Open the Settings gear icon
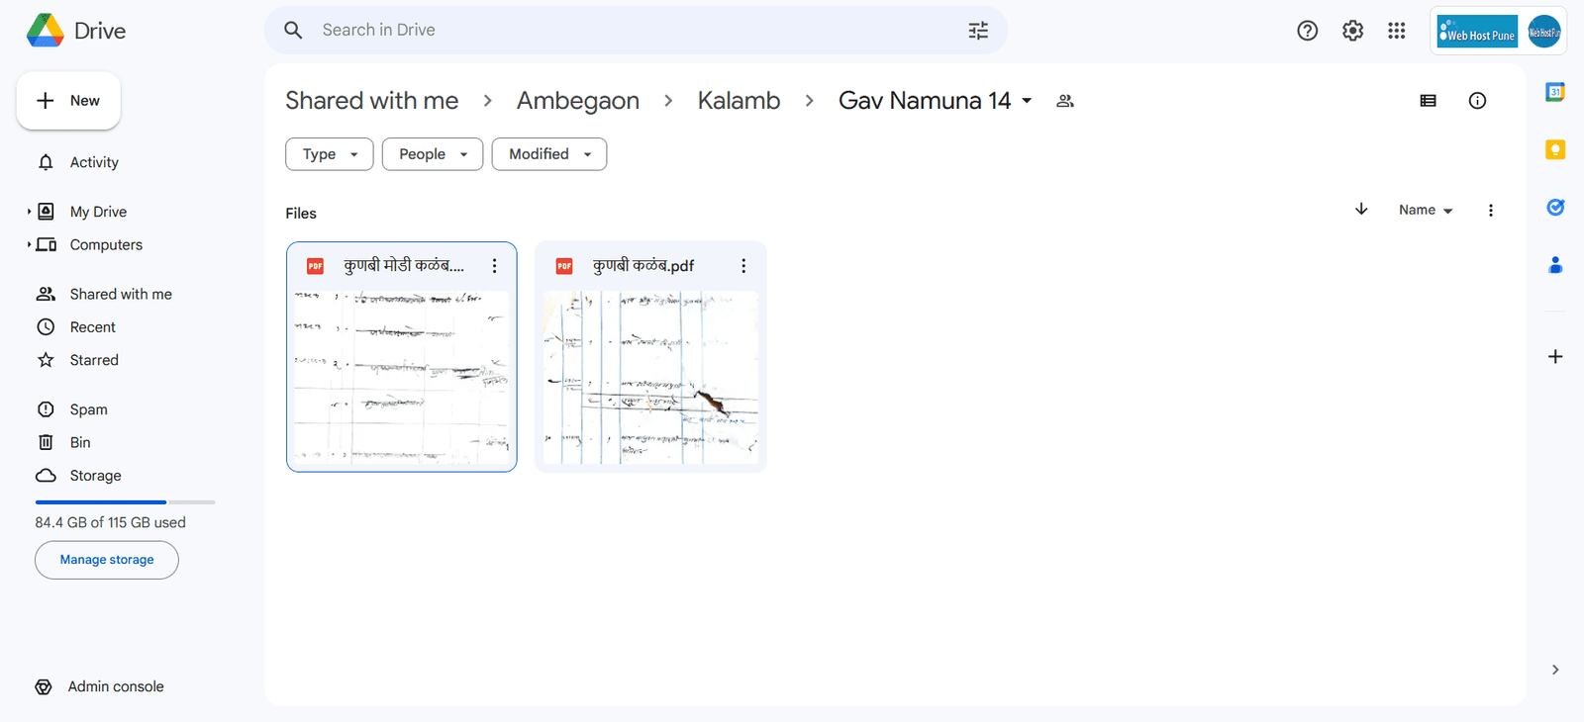Screen dimensions: 1584x722 click(x=1352, y=31)
